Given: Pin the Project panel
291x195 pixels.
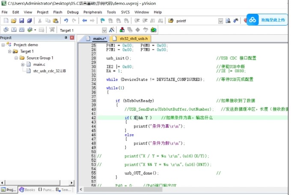Looking at the screenshot, I should (x=66, y=38).
